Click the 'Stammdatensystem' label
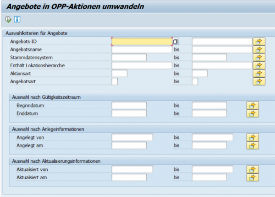This screenshot has height=197, width=275. click(31, 58)
